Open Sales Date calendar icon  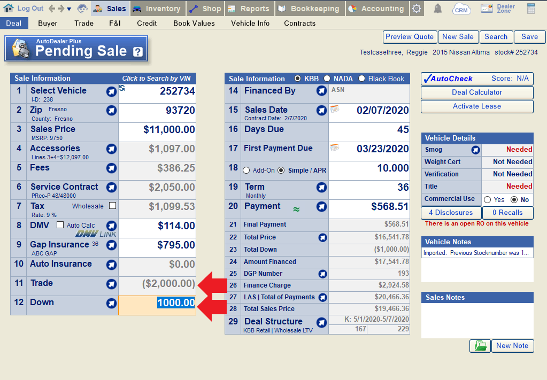click(x=335, y=109)
